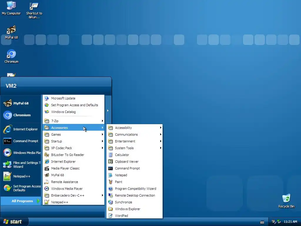This screenshot has width=301, height=226.
Task: Launch Paint from Accessories
Action: [x=134, y=182]
